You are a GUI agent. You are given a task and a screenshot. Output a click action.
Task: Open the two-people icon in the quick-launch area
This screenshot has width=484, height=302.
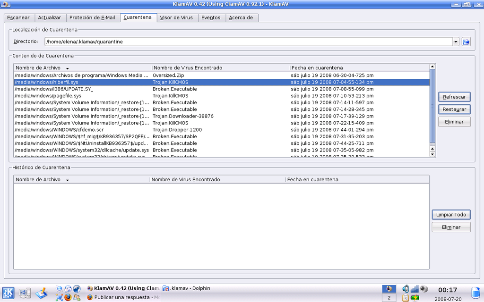point(77,297)
